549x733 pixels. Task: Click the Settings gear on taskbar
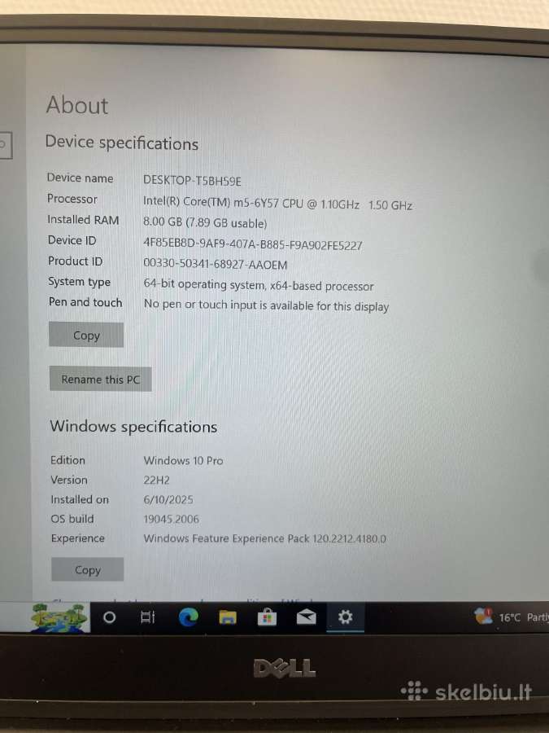click(345, 617)
